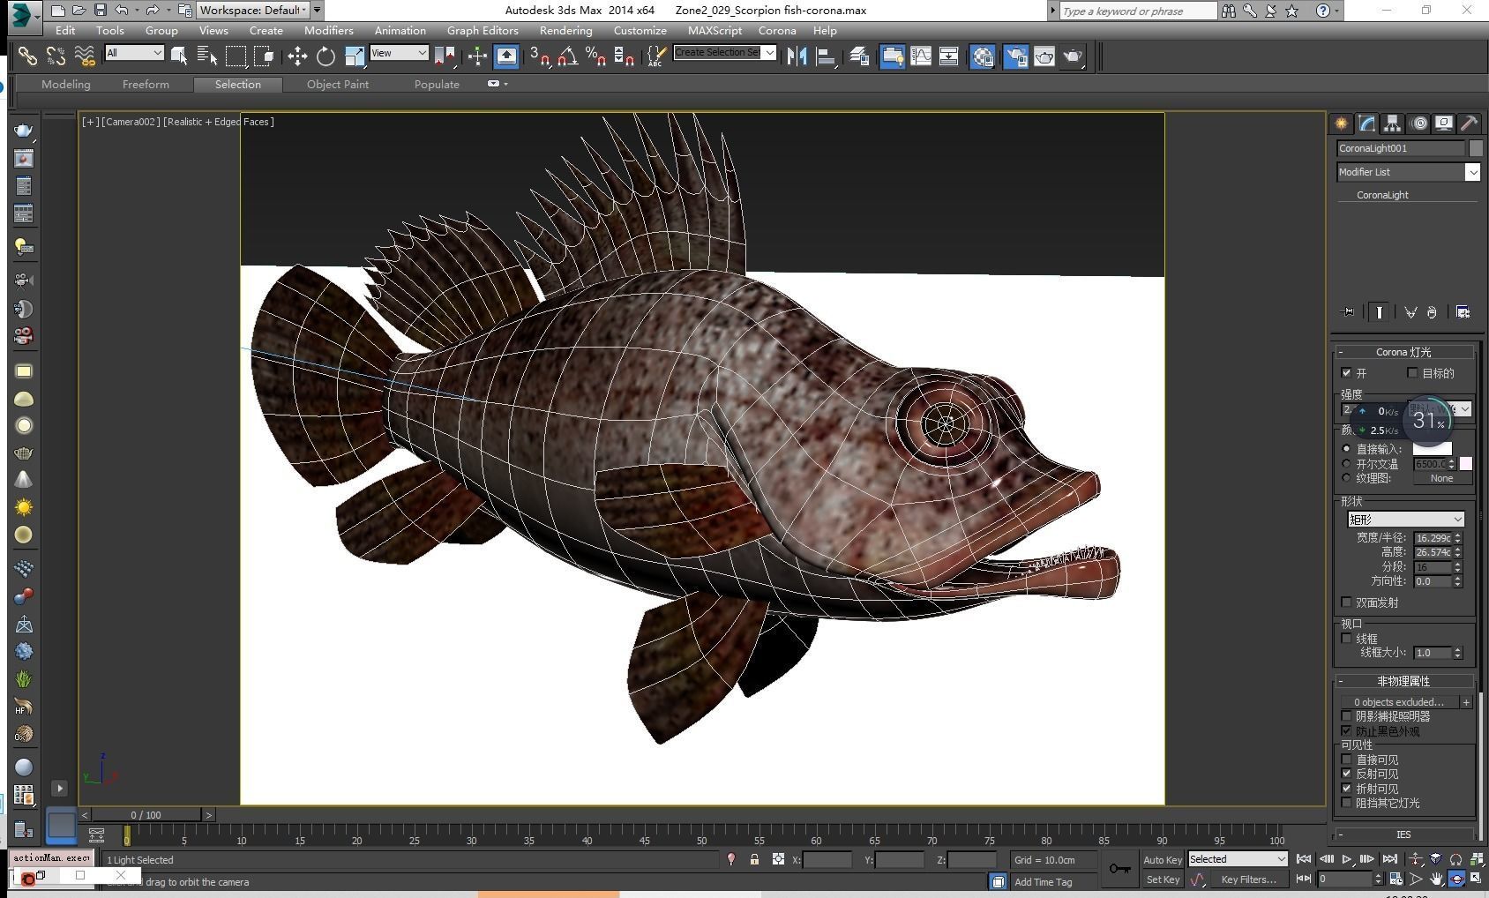The image size is (1489, 898).
Task: Toggle the 3D Snaps button
Action: coord(540,56)
